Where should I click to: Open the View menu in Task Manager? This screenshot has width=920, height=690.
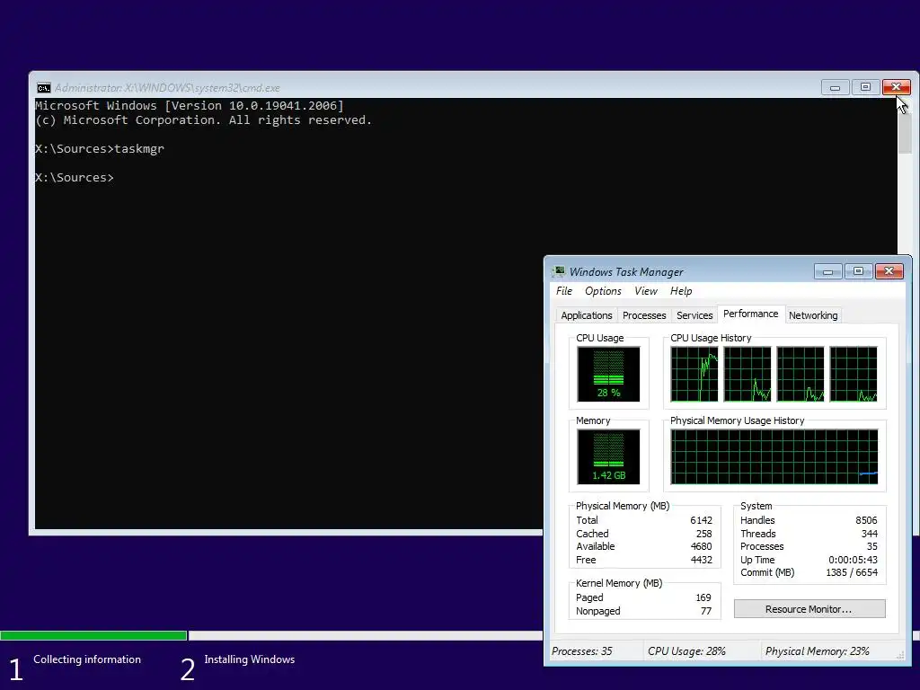click(x=645, y=291)
